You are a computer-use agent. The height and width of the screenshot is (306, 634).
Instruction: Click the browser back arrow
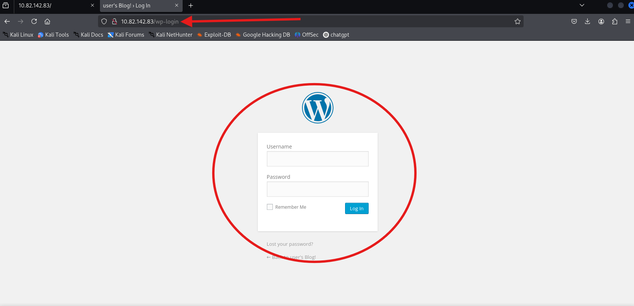click(7, 21)
